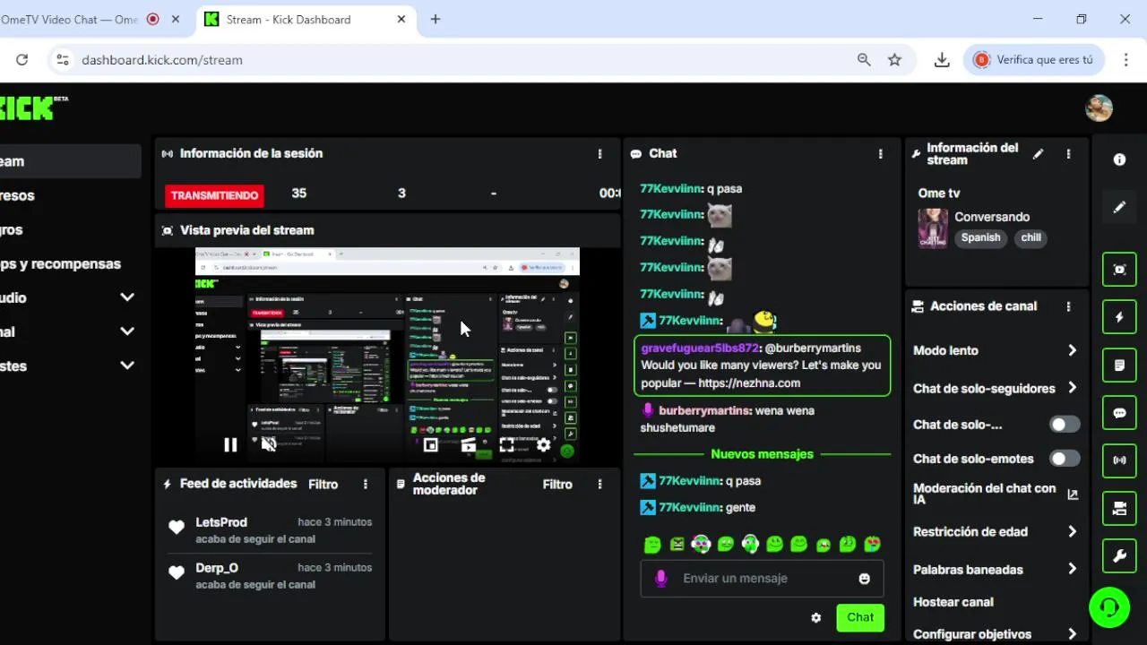Screen dimensions: 1147x645
Task: Open a new browser tab
Action: [436, 19]
